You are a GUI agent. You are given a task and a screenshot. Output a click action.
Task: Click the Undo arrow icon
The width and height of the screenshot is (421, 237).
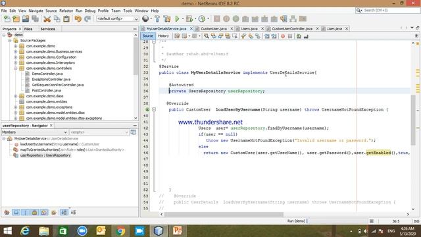pyautogui.click(x=78, y=18)
